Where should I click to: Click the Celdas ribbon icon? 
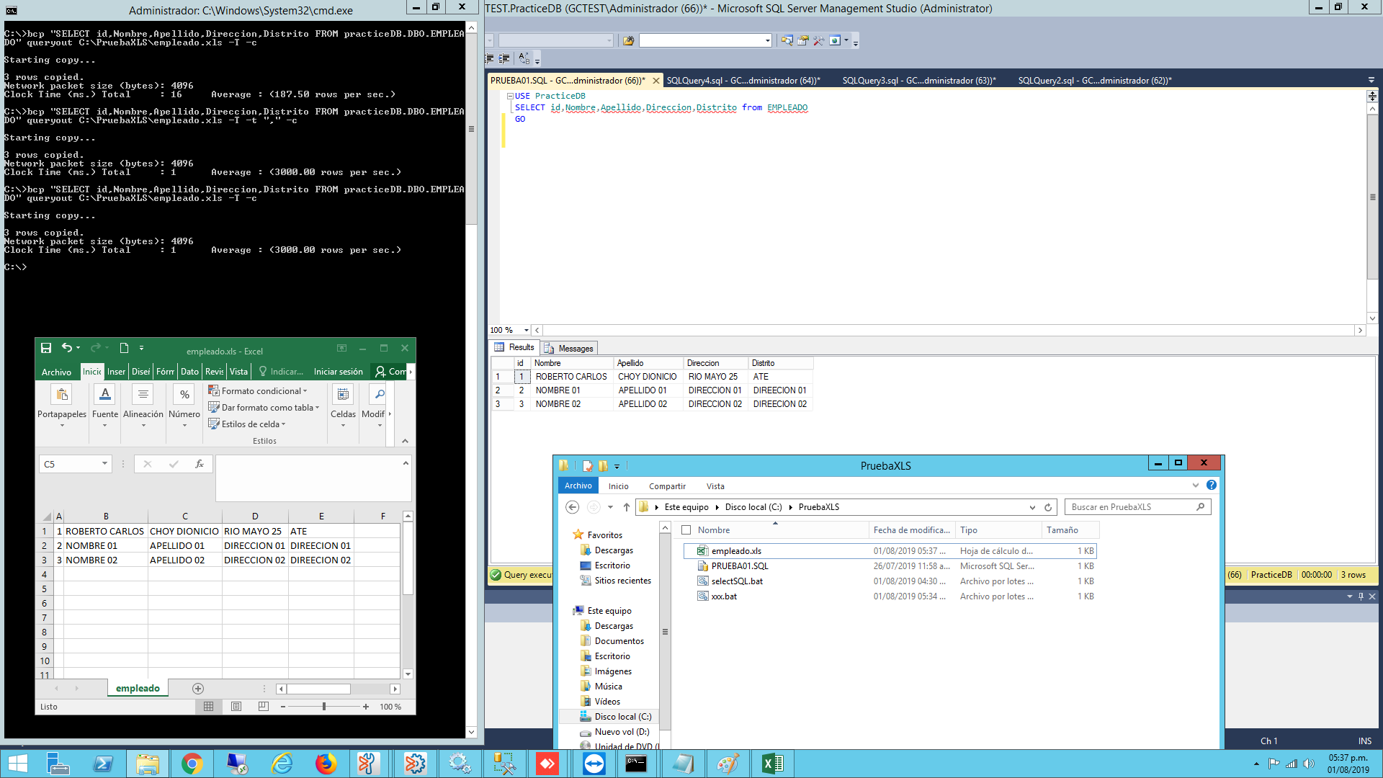(343, 395)
